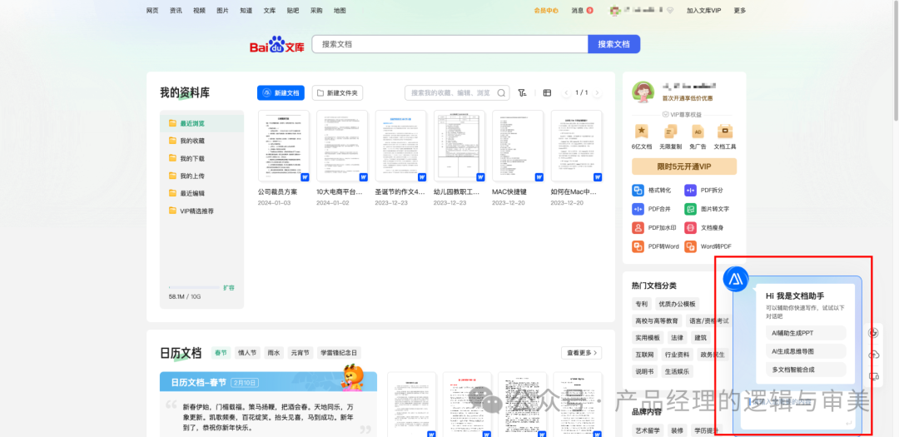Open the 视频 nav item

200,10
